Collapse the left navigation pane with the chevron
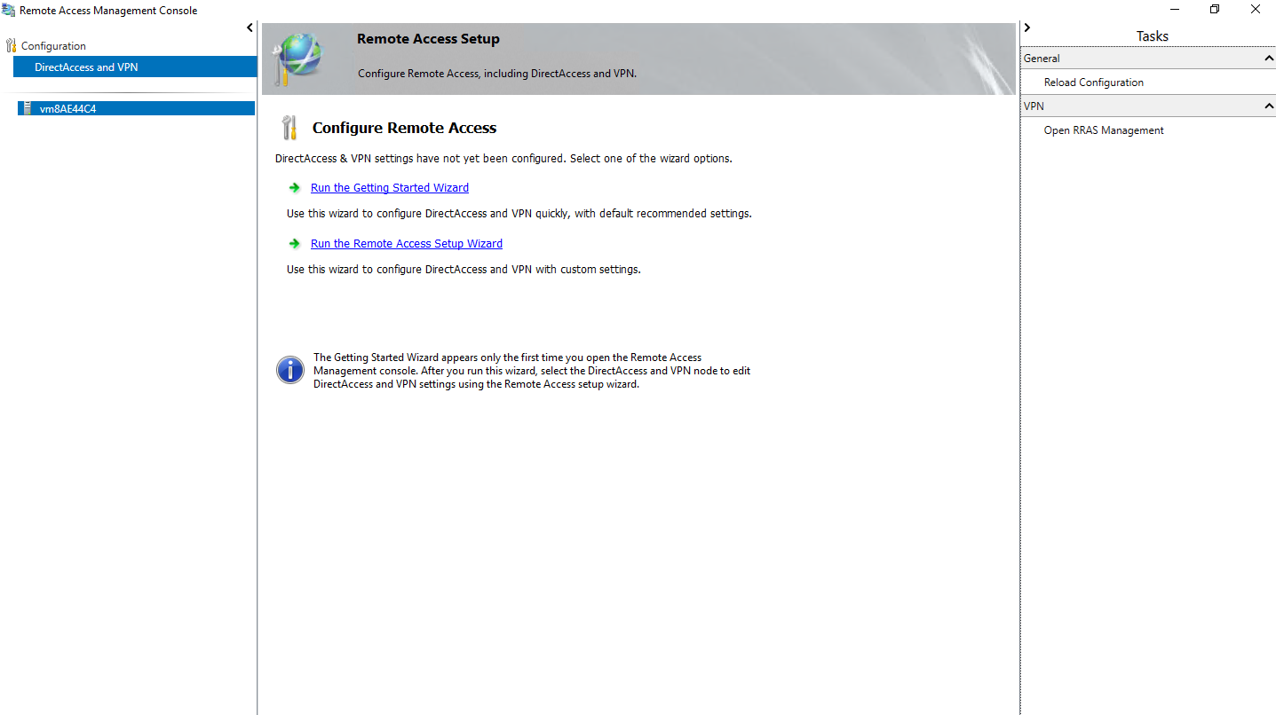 click(x=249, y=27)
